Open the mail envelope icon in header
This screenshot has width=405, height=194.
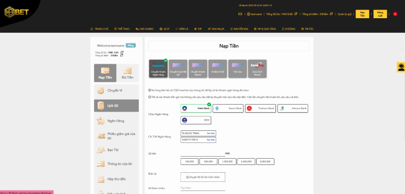pos(240,14)
